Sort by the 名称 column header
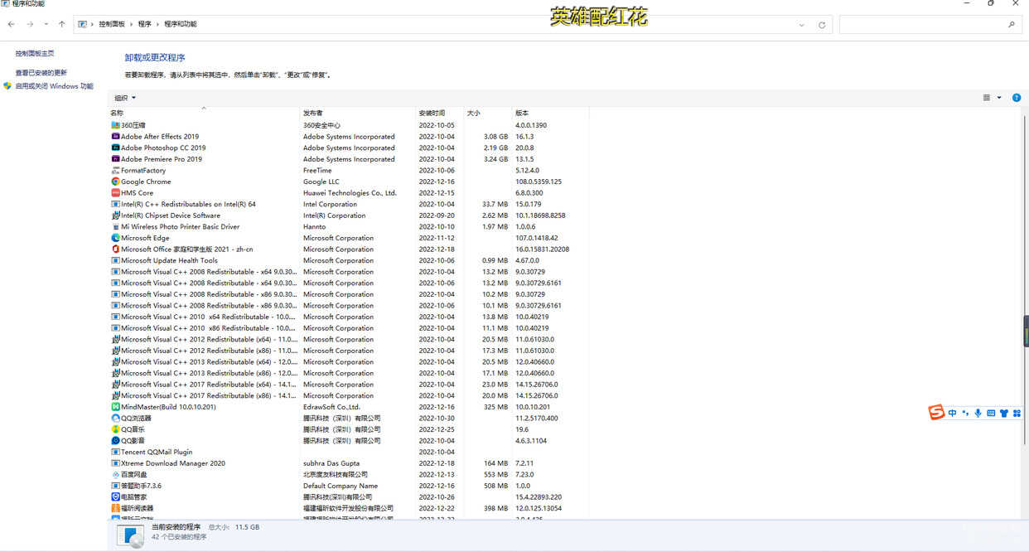The width and height of the screenshot is (1029, 552). pyautogui.click(x=204, y=113)
